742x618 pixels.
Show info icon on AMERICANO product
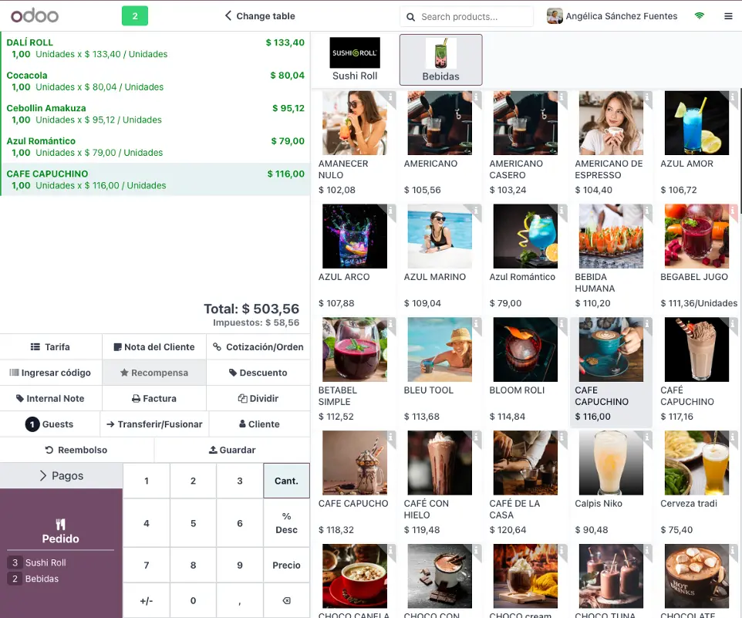[x=476, y=97]
